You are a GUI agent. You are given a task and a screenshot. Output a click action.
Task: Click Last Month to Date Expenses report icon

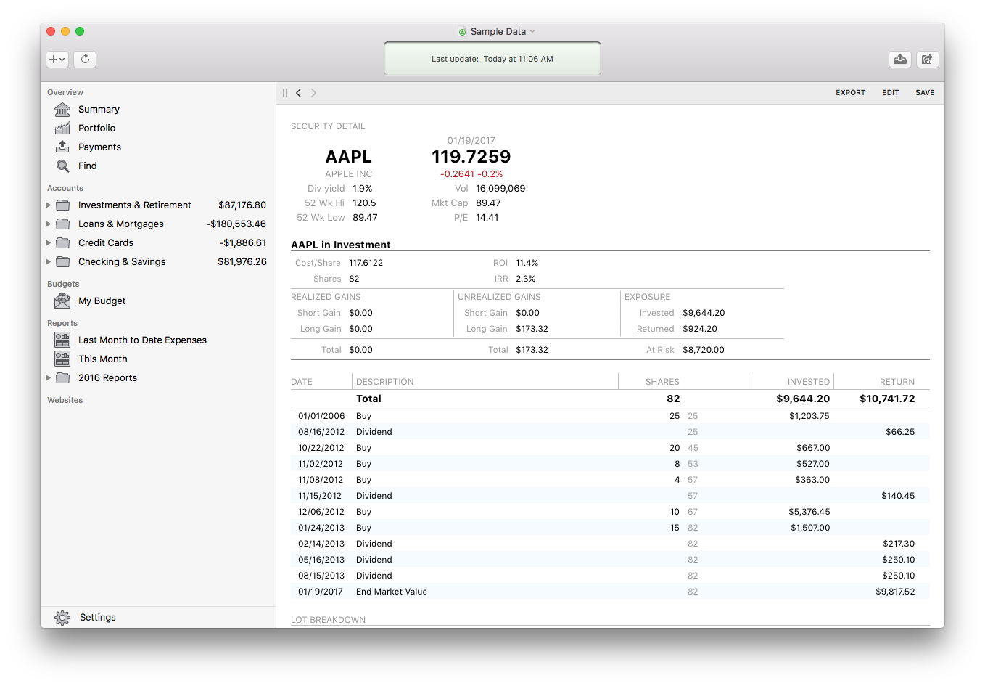click(63, 340)
